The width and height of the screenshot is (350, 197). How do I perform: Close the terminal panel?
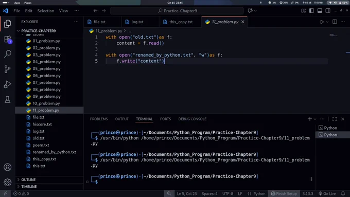pos(343,119)
